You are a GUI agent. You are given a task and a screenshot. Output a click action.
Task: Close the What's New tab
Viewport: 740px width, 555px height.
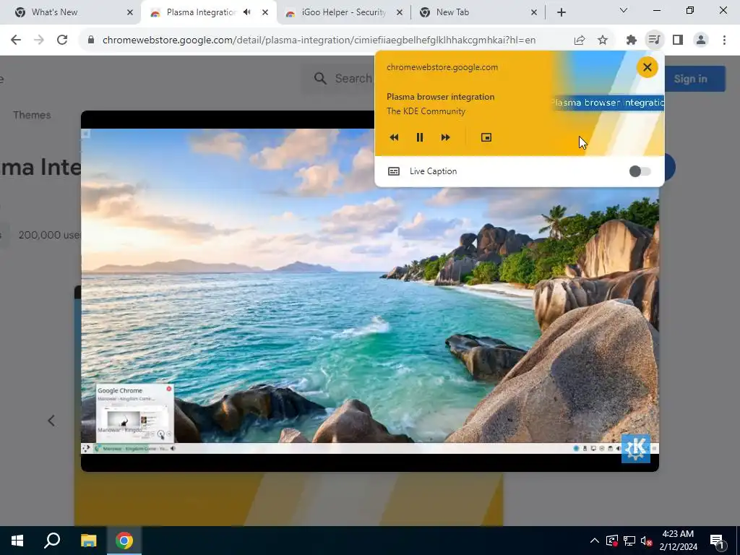130,12
